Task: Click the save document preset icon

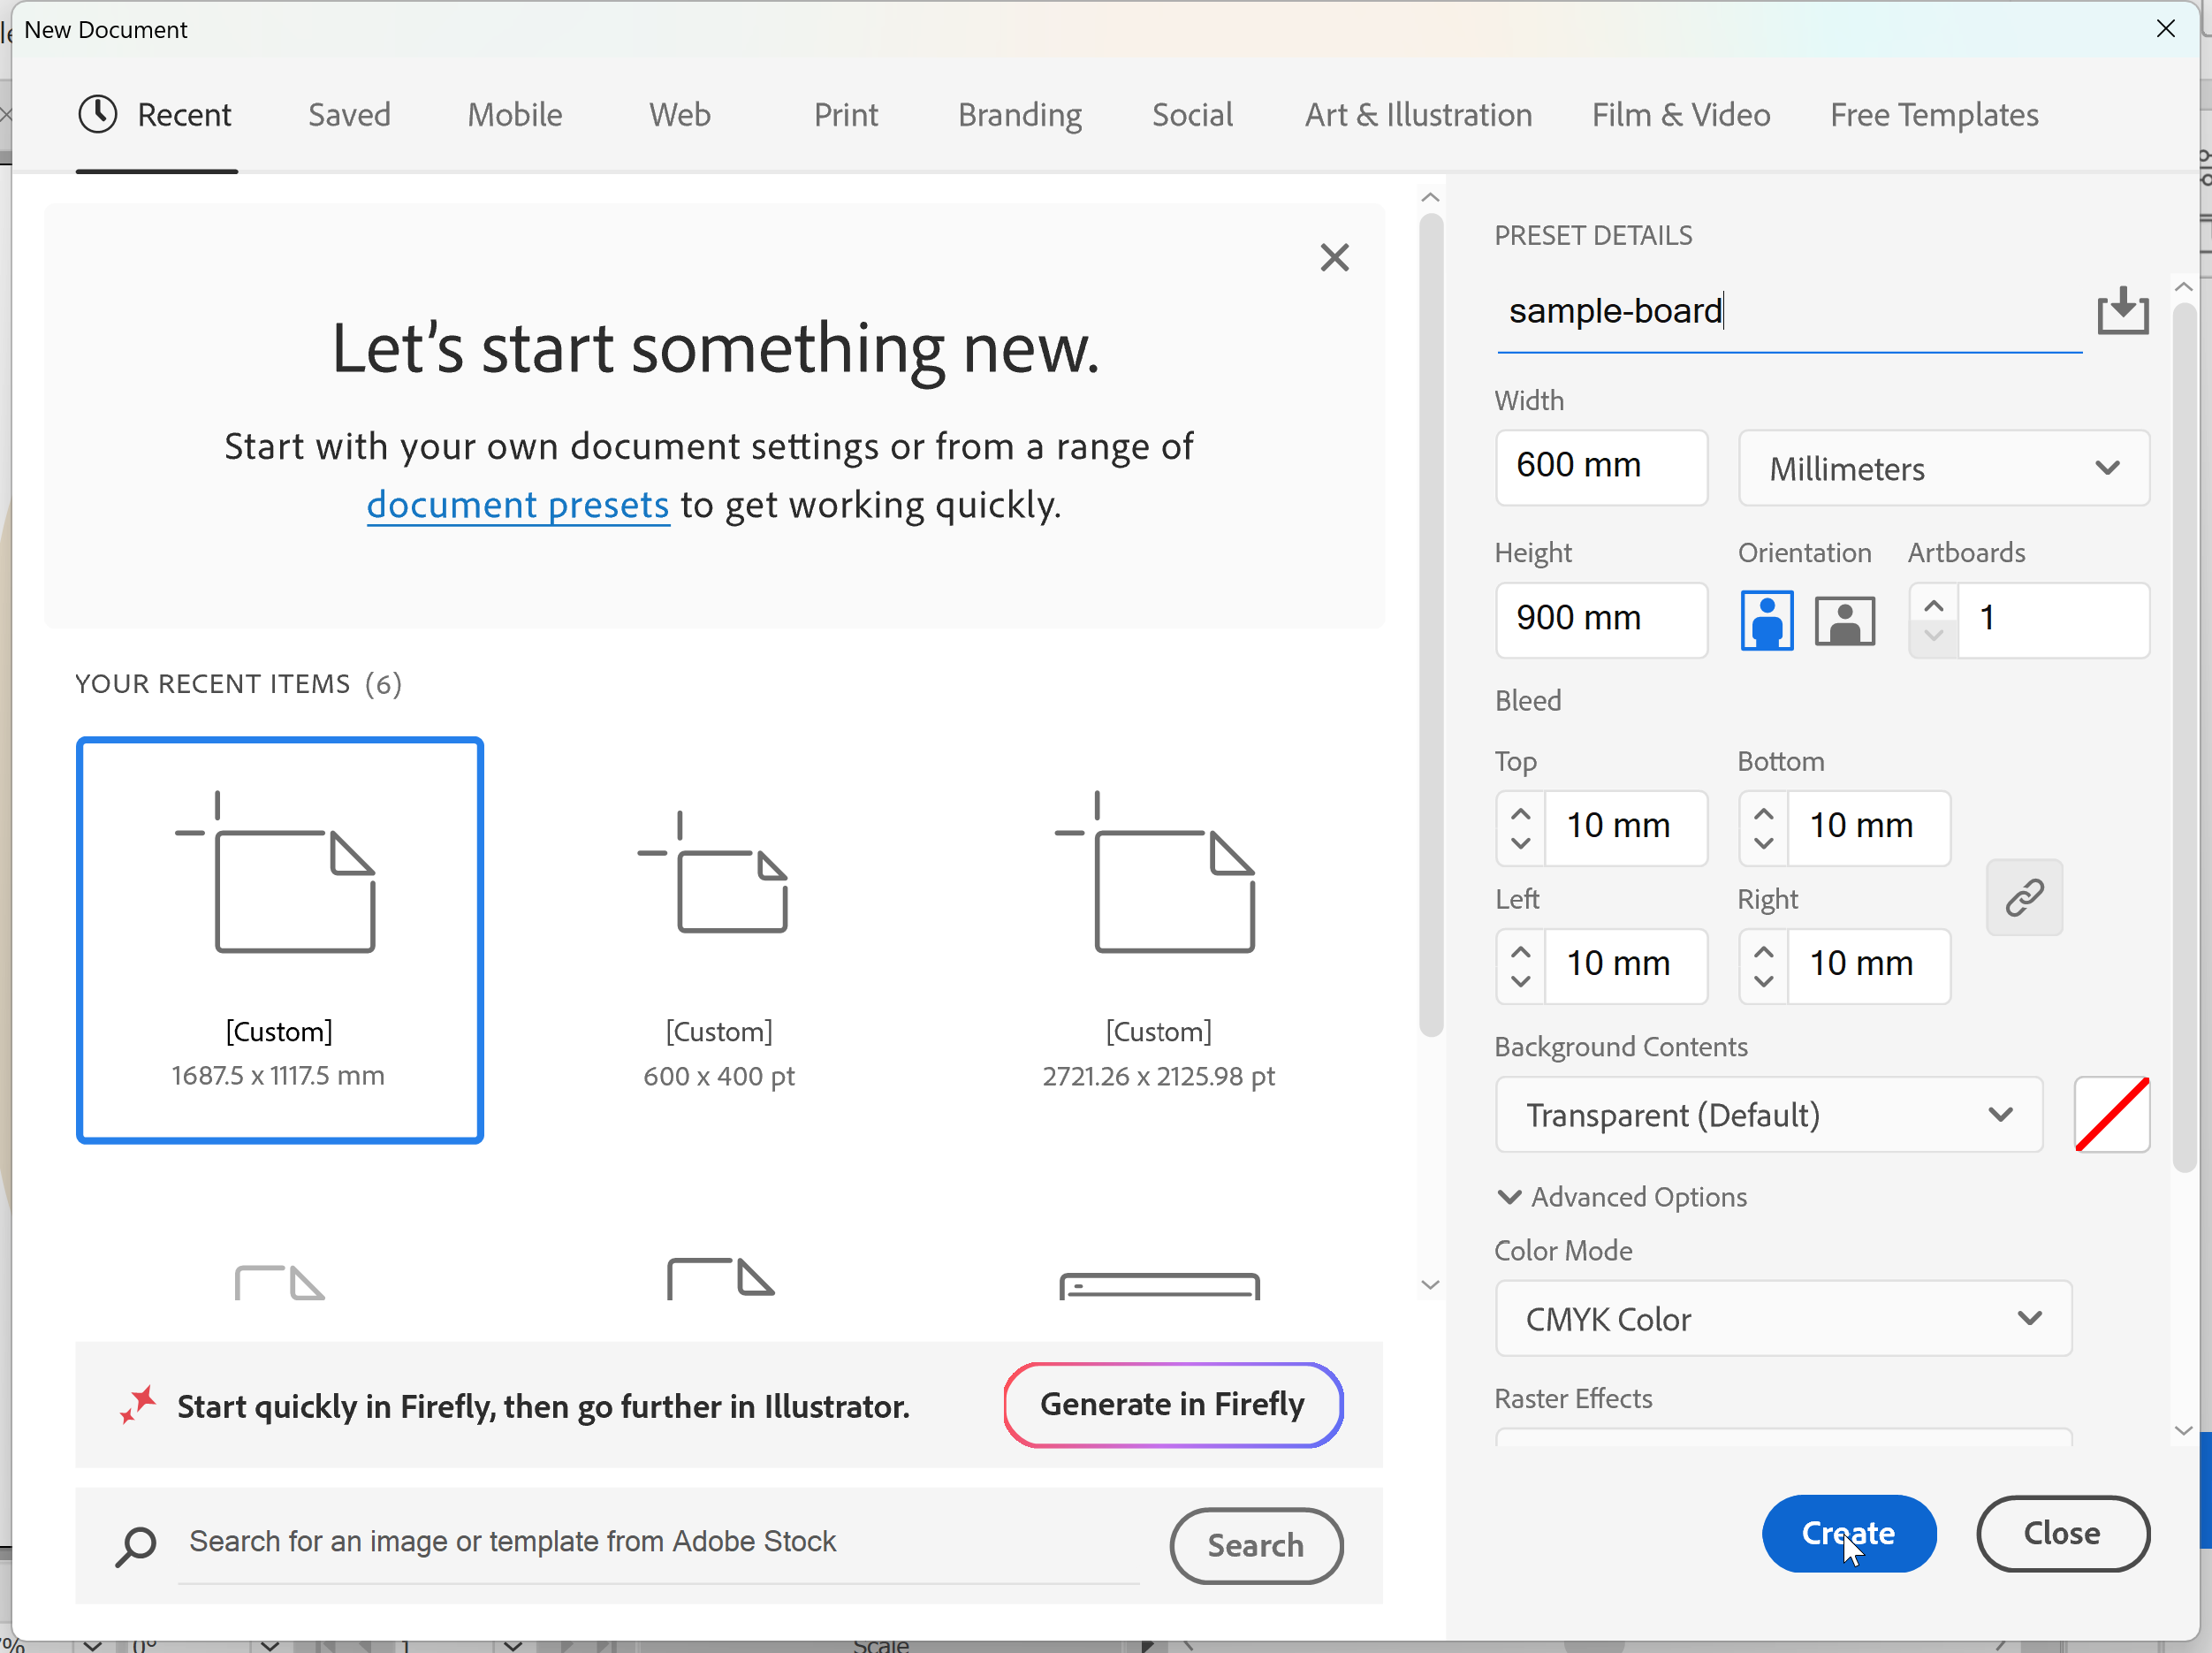Action: 2122,311
